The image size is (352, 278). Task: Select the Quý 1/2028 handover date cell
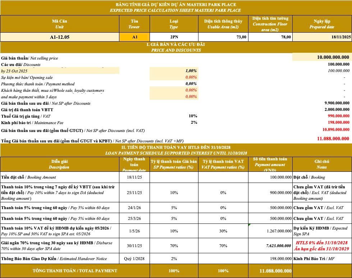click(135, 259)
